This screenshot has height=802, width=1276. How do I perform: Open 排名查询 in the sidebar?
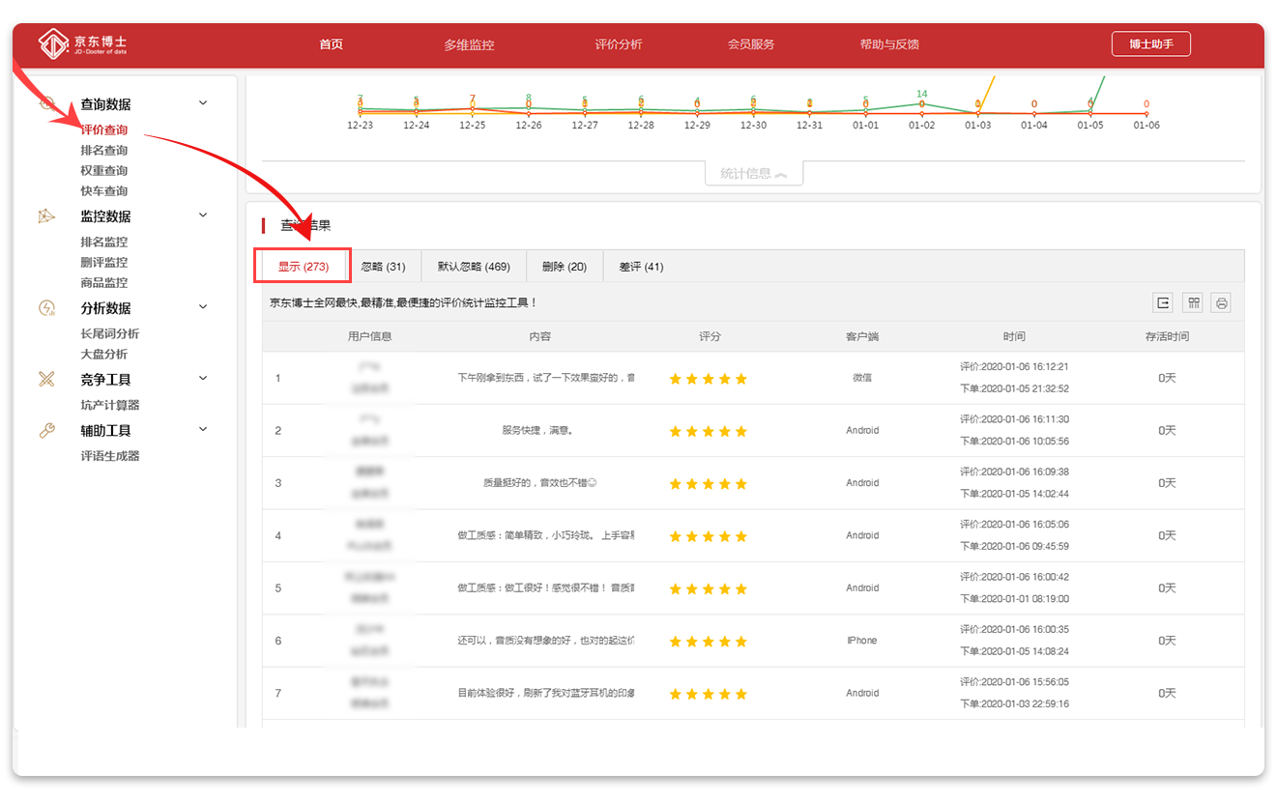pyautogui.click(x=104, y=151)
